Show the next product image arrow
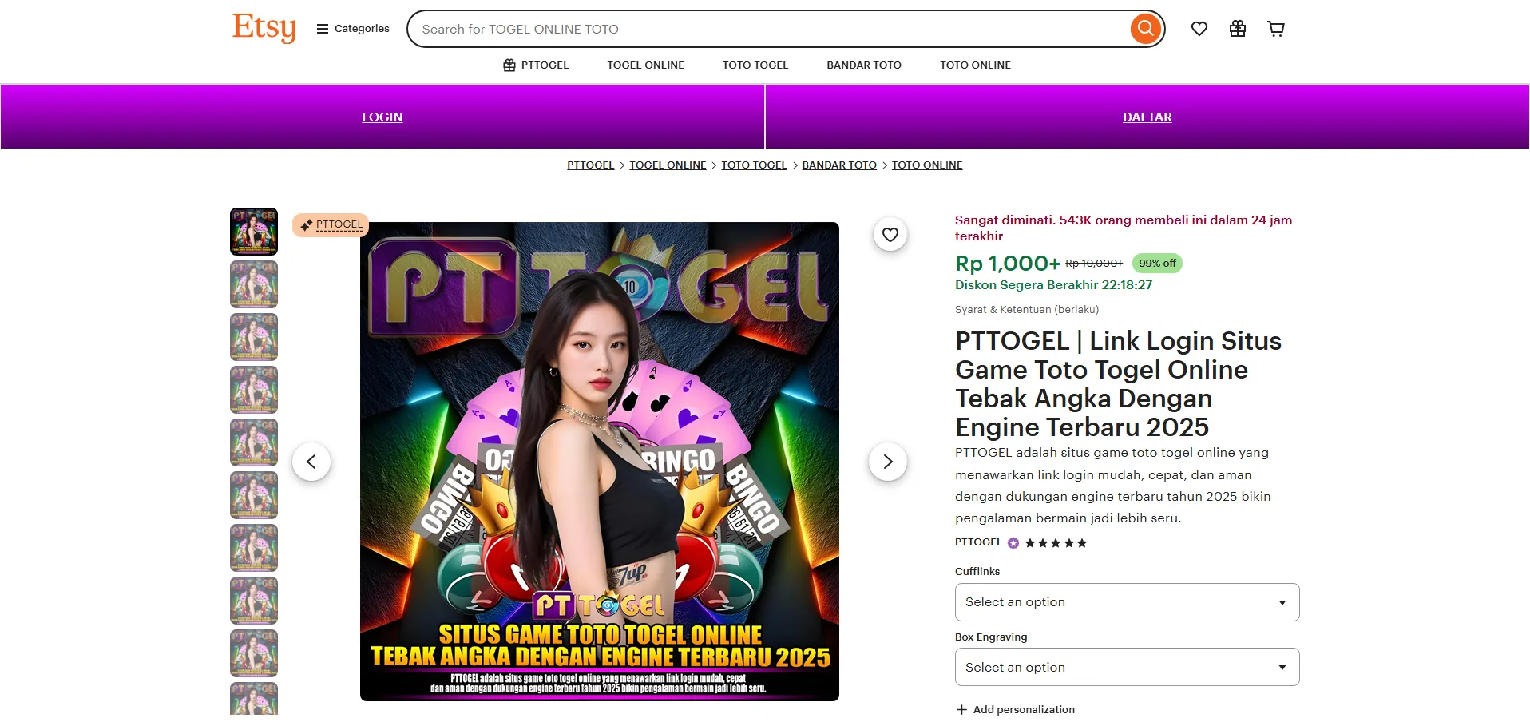Image resolution: width=1530 pixels, height=726 pixels. (887, 462)
